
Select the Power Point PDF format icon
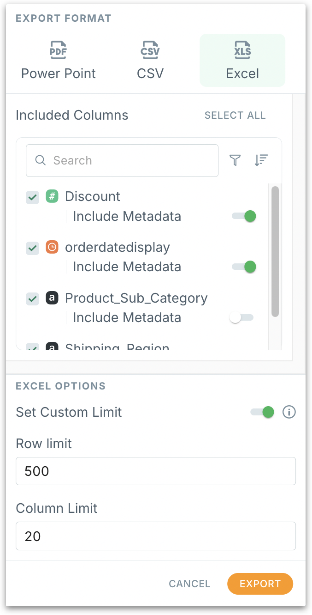coord(59,51)
